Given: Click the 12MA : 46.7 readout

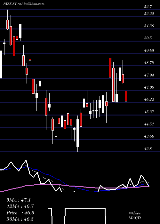Looking at the screenshot, I should pos(20,206).
